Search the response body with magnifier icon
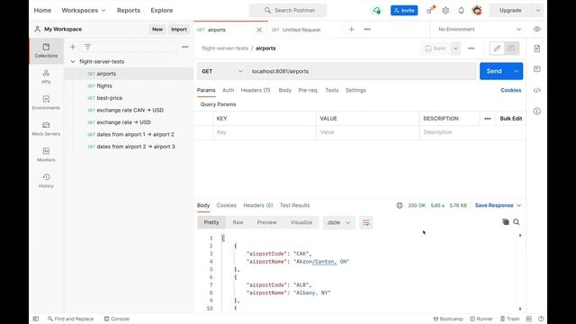Screen dimensions: 576x324 click(516, 222)
